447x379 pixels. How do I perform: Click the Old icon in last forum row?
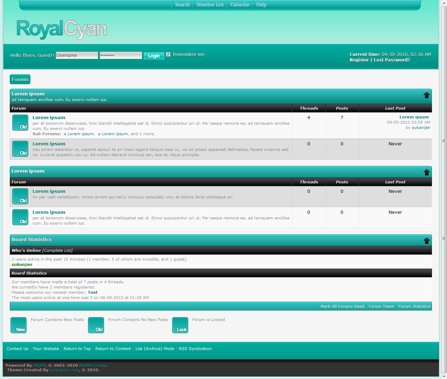click(x=20, y=217)
